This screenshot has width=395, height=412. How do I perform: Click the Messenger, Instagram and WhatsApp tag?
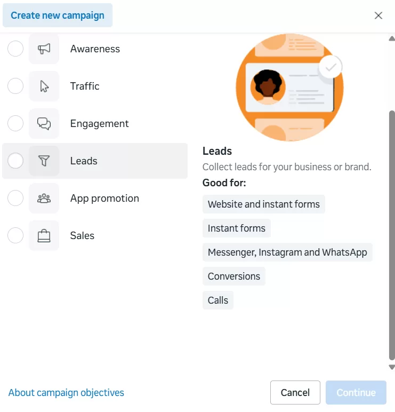(287, 252)
